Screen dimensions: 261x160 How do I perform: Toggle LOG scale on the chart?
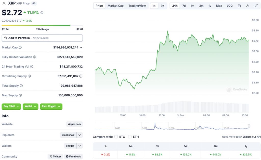(x=229, y=5)
